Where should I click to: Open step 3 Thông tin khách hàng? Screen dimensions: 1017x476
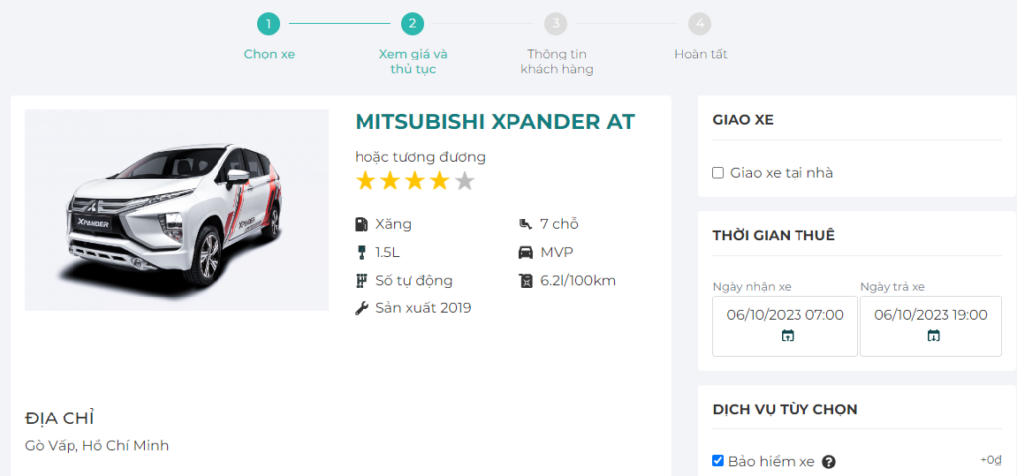click(x=557, y=24)
